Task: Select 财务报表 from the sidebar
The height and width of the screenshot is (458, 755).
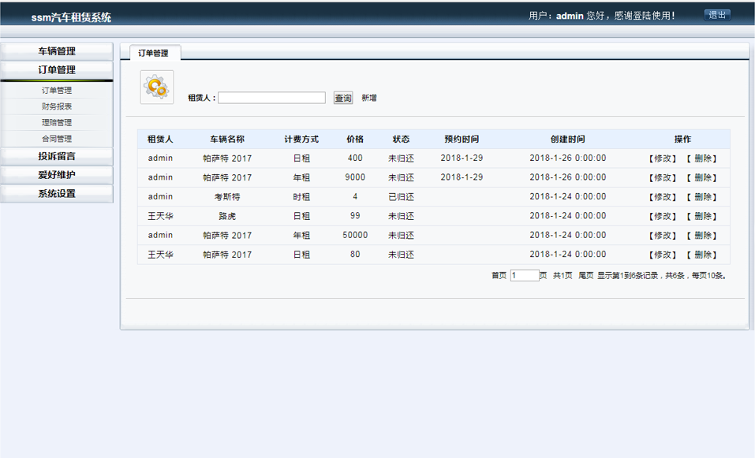Action: (x=58, y=106)
